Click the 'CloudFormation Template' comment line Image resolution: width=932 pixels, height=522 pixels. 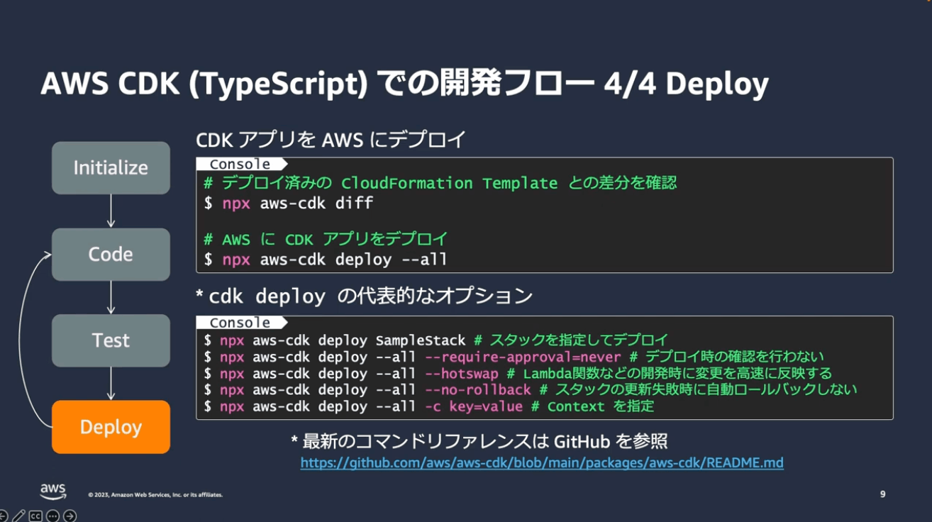coord(440,184)
